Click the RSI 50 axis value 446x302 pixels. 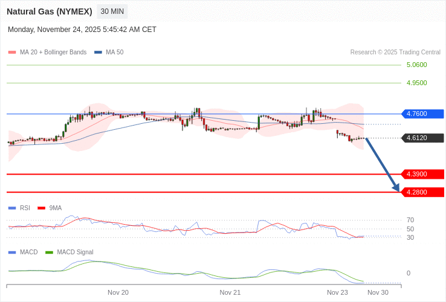tap(410, 229)
